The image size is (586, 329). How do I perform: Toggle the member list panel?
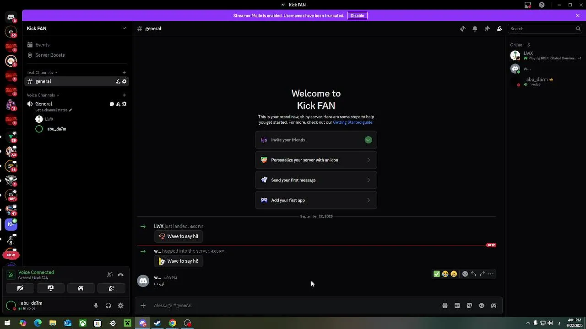(499, 28)
